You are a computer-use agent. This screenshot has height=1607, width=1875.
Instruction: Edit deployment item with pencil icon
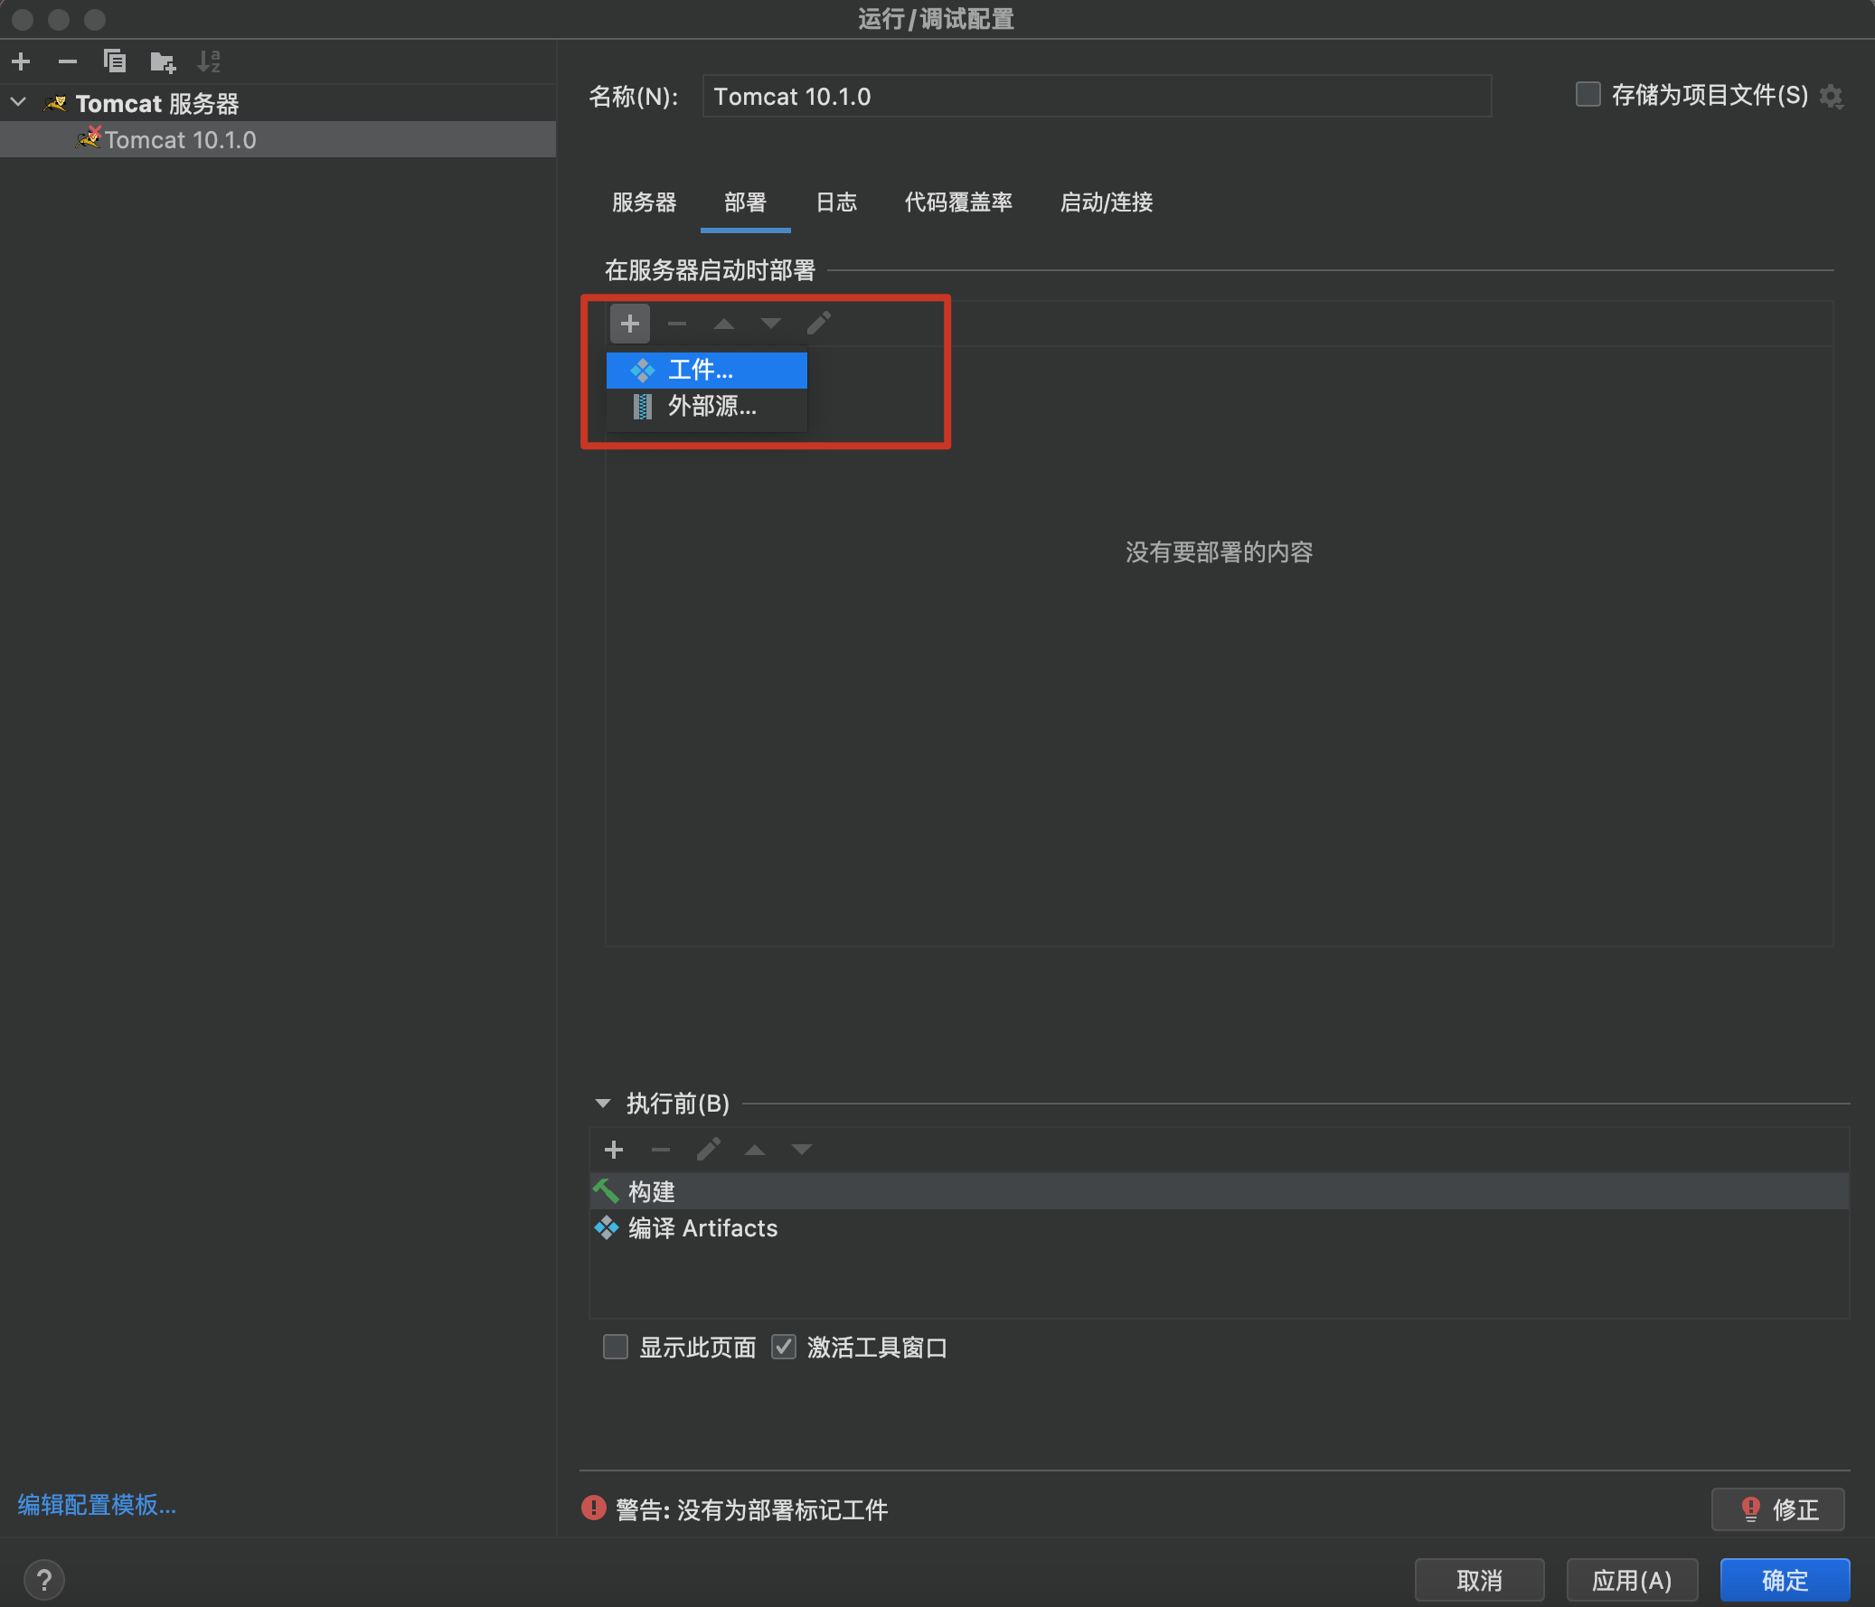point(819,323)
